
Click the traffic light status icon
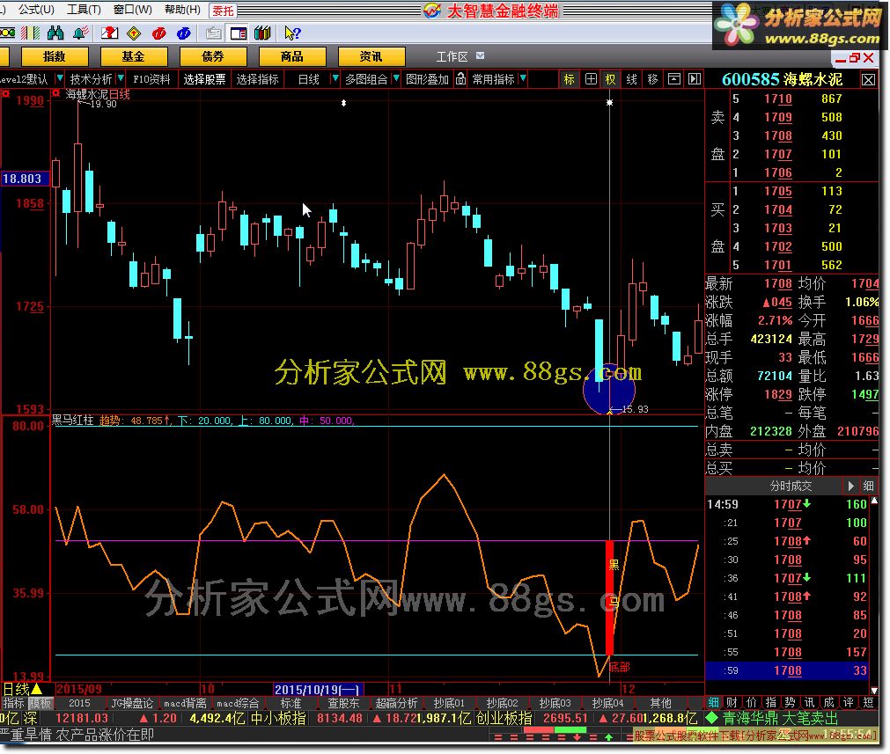7,33
